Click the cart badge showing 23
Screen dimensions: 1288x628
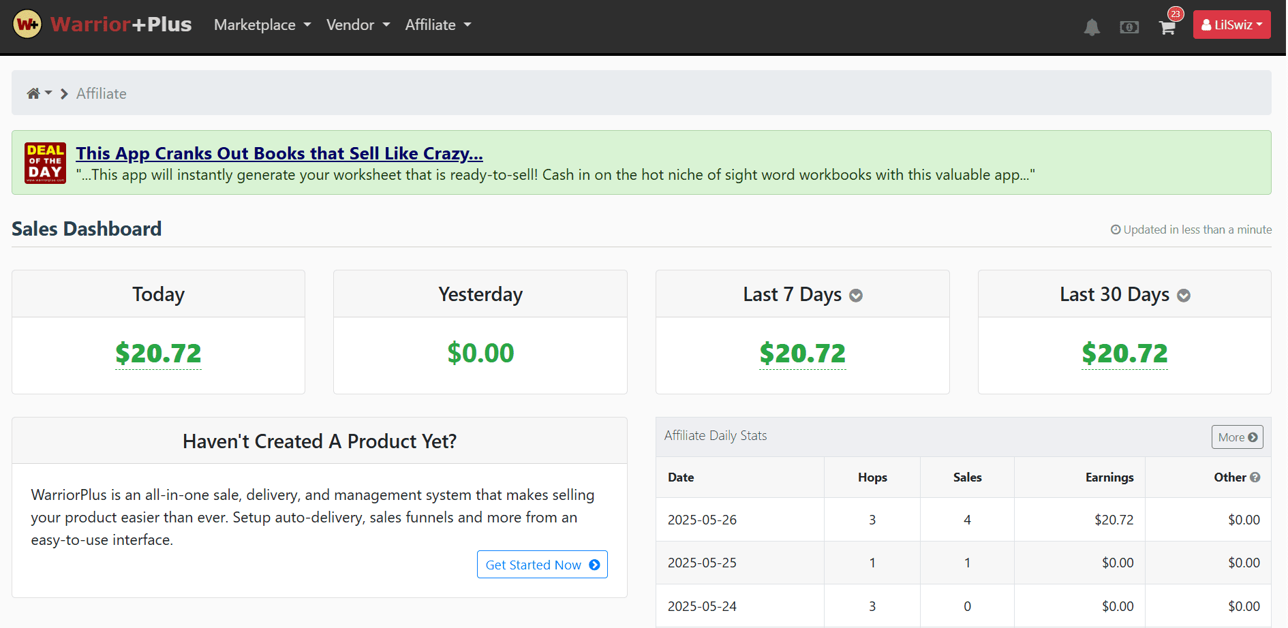[1176, 14]
